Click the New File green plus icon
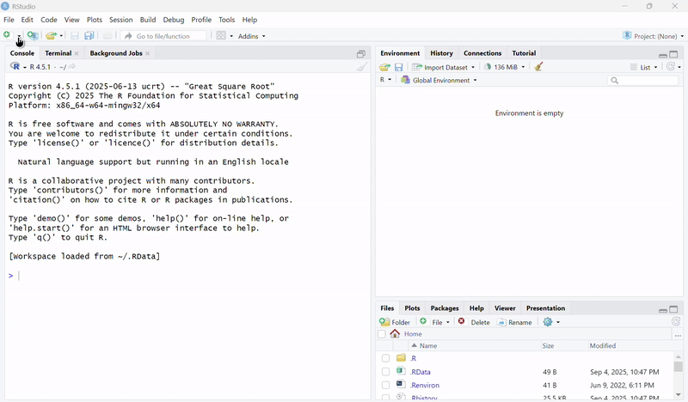Viewport: 688px width, 402px height. (x=7, y=34)
